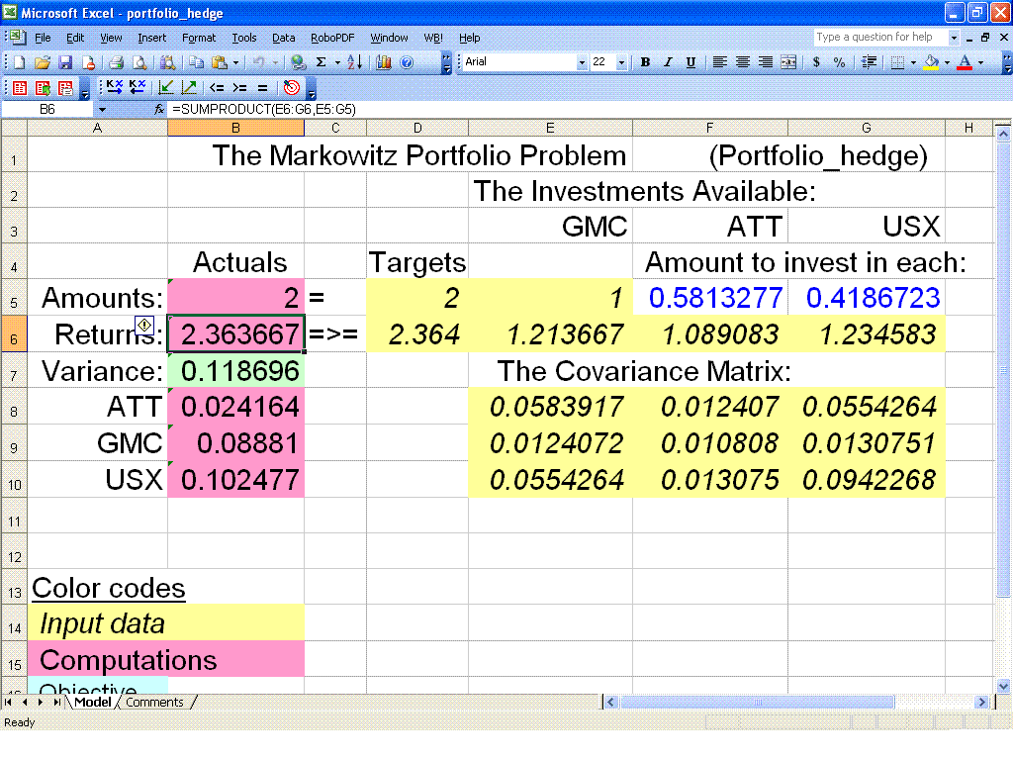The height and width of the screenshot is (760, 1013).
Task: Select column F header
Action: coord(710,128)
